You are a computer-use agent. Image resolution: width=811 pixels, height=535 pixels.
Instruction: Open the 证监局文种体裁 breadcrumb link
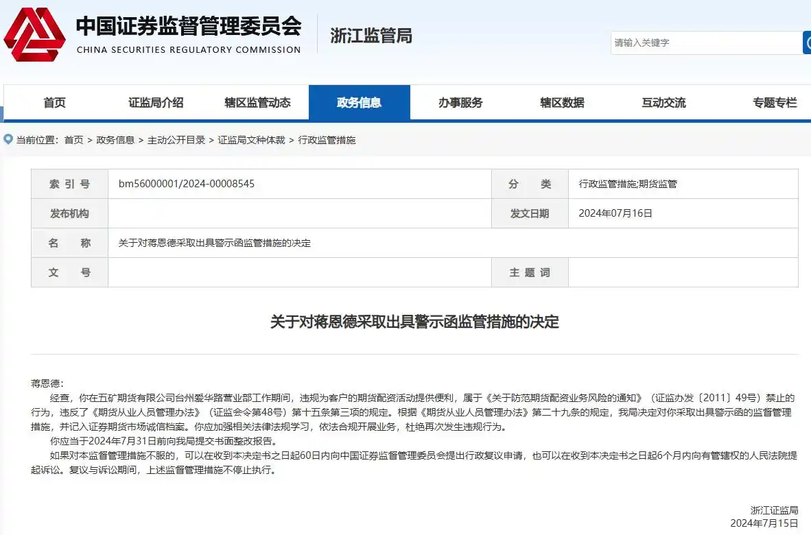coord(252,139)
